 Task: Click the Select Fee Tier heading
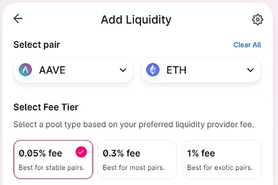click(46, 107)
